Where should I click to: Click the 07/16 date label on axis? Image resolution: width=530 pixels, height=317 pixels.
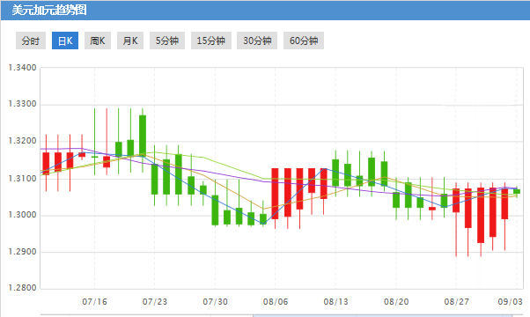pos(94,301)
